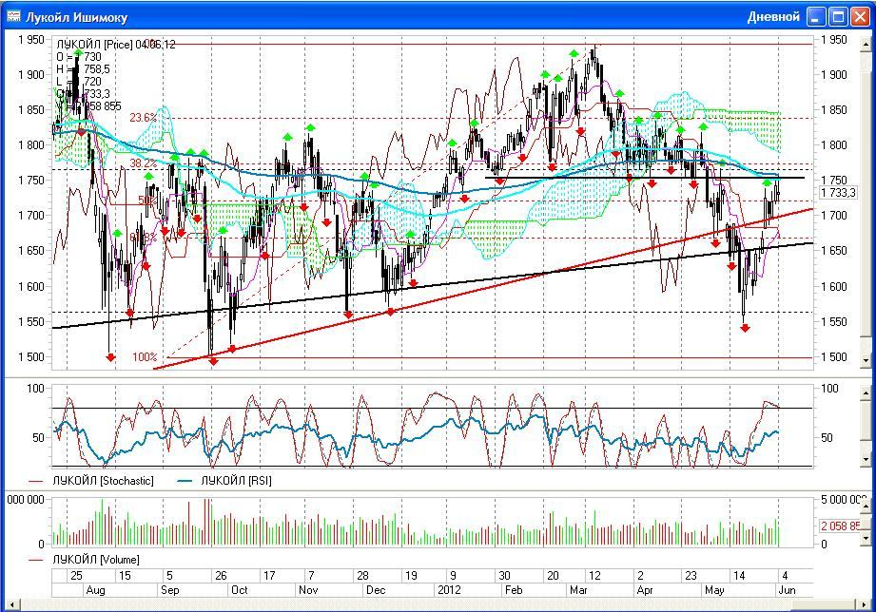Viewport: 876px width, 612px height.
Task: Click the volume value label 2 058 85
Action: (x=841, y=526)
